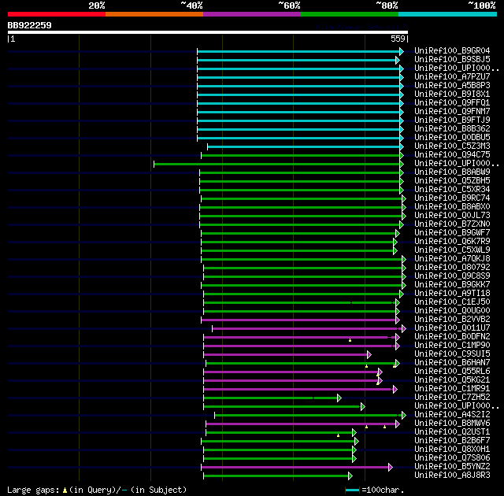Click the green arrowhead ending the Q7S806 alignment
This screenshot has width=504, height=496.
pos(354,459)
